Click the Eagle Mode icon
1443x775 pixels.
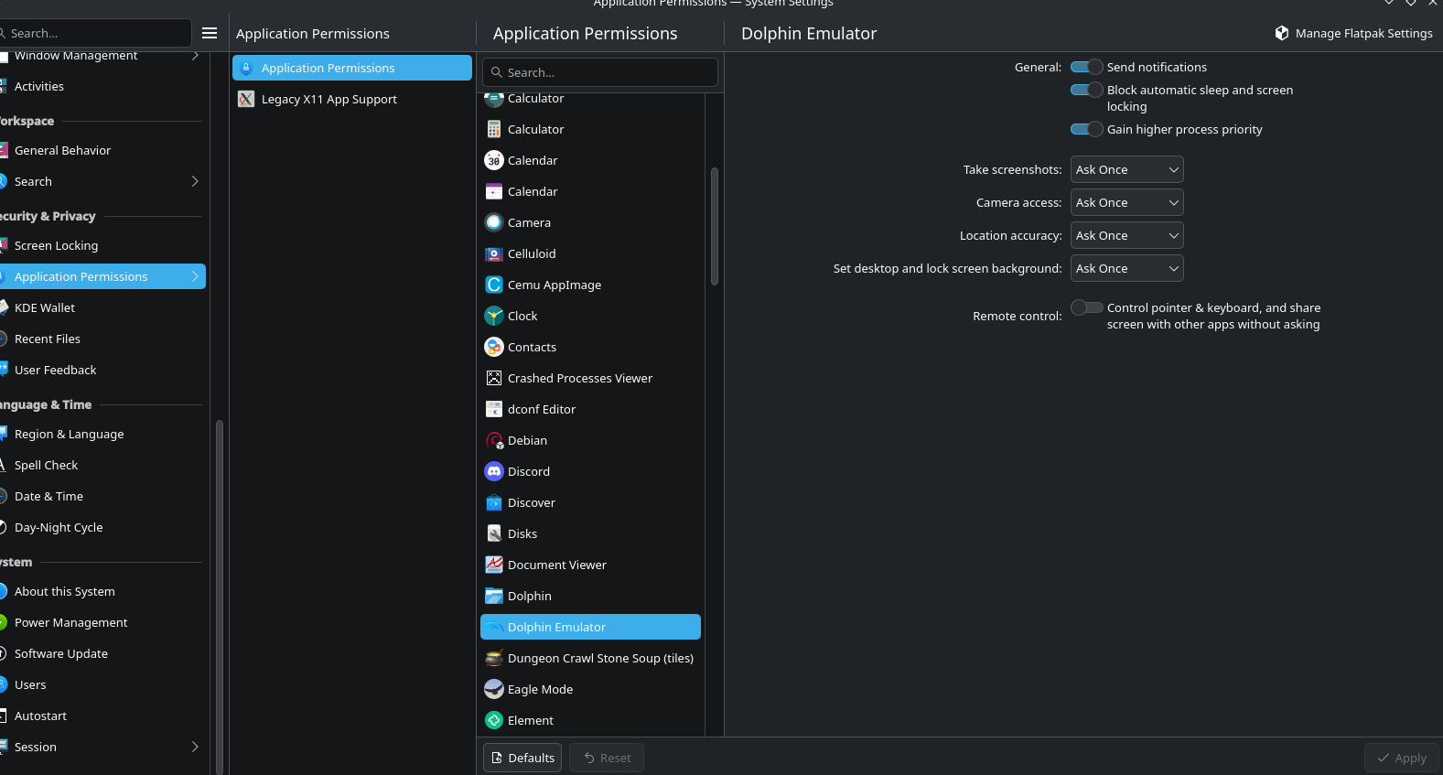494,689
